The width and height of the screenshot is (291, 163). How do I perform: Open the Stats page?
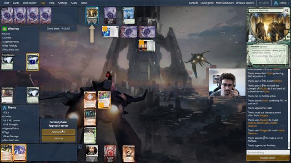pyautogui.click(x=74, y=3)
